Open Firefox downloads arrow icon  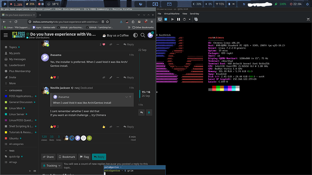[121, 22]
